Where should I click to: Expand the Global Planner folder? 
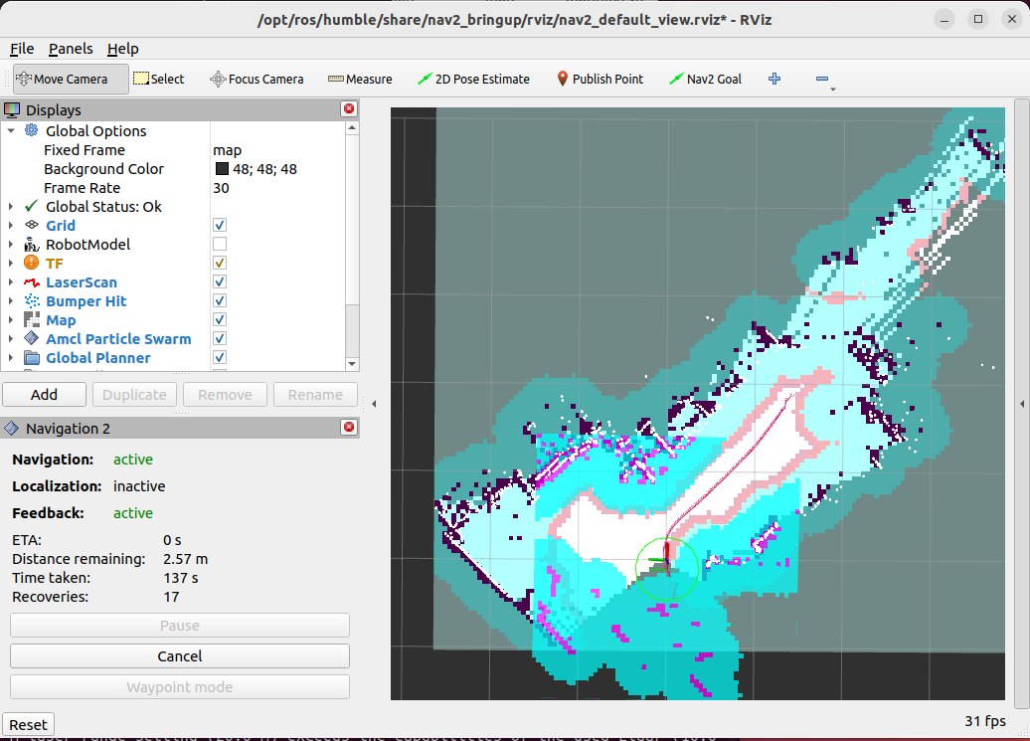(11, 358)
